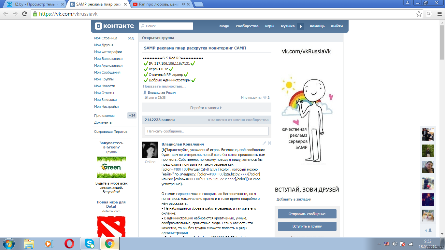This screenshot has height=250, width=445.
Task: Click Перейти к записи button
Action: [207, 108]
